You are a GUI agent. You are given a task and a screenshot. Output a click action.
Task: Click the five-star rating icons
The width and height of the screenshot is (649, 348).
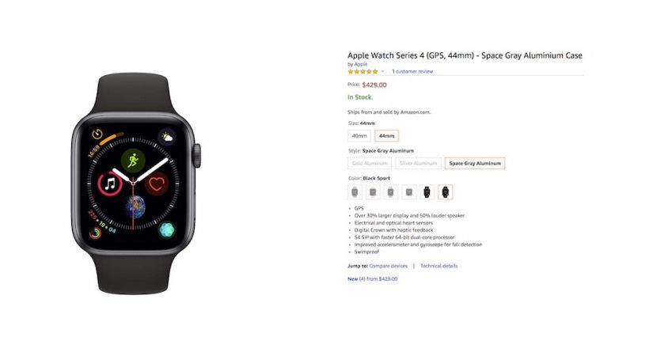(363, 72)
